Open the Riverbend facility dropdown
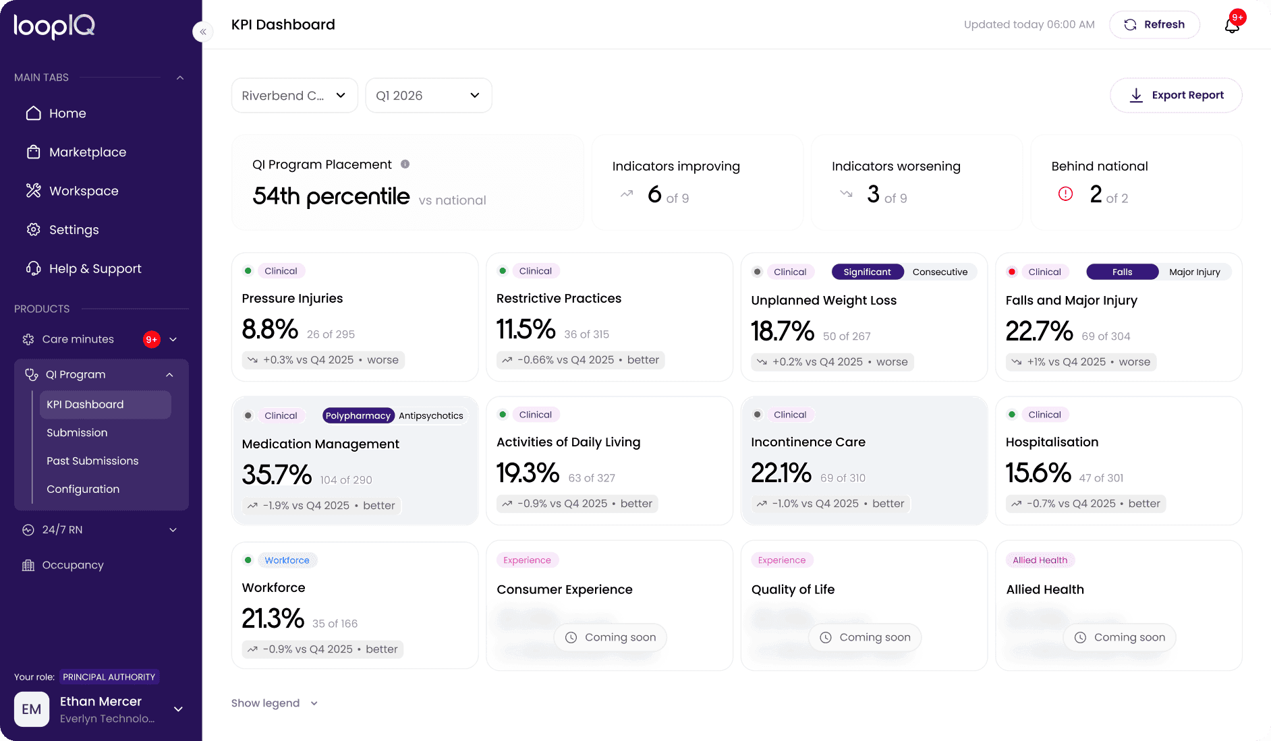Screen dimensions: 1271x741 coord(294,96)
